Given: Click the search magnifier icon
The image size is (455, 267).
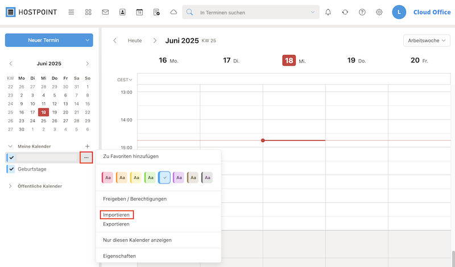Looking at the screenshot, I should coord(189,12).
